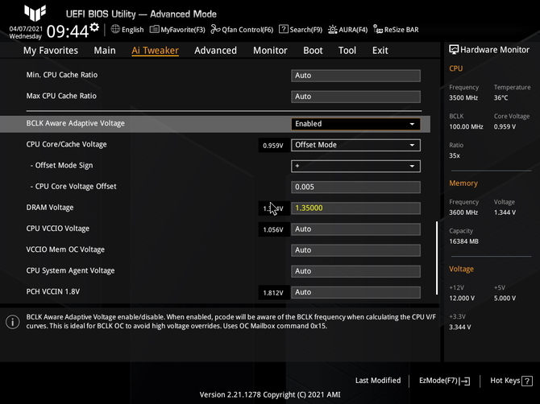Click the 100.00 MHz BCLK value
The width and height of the screenshot is (540, 404).
[466, 127]
